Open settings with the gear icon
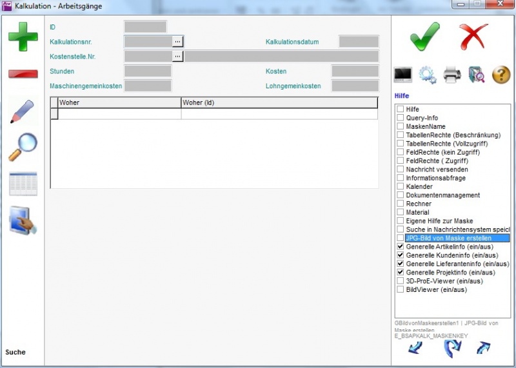 (428, 75)
